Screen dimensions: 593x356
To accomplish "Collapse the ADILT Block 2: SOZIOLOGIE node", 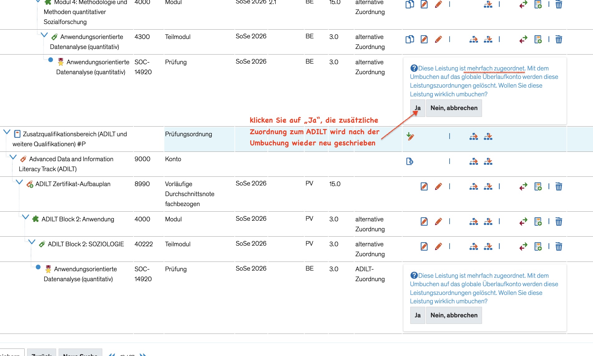I will coord(32,242).
